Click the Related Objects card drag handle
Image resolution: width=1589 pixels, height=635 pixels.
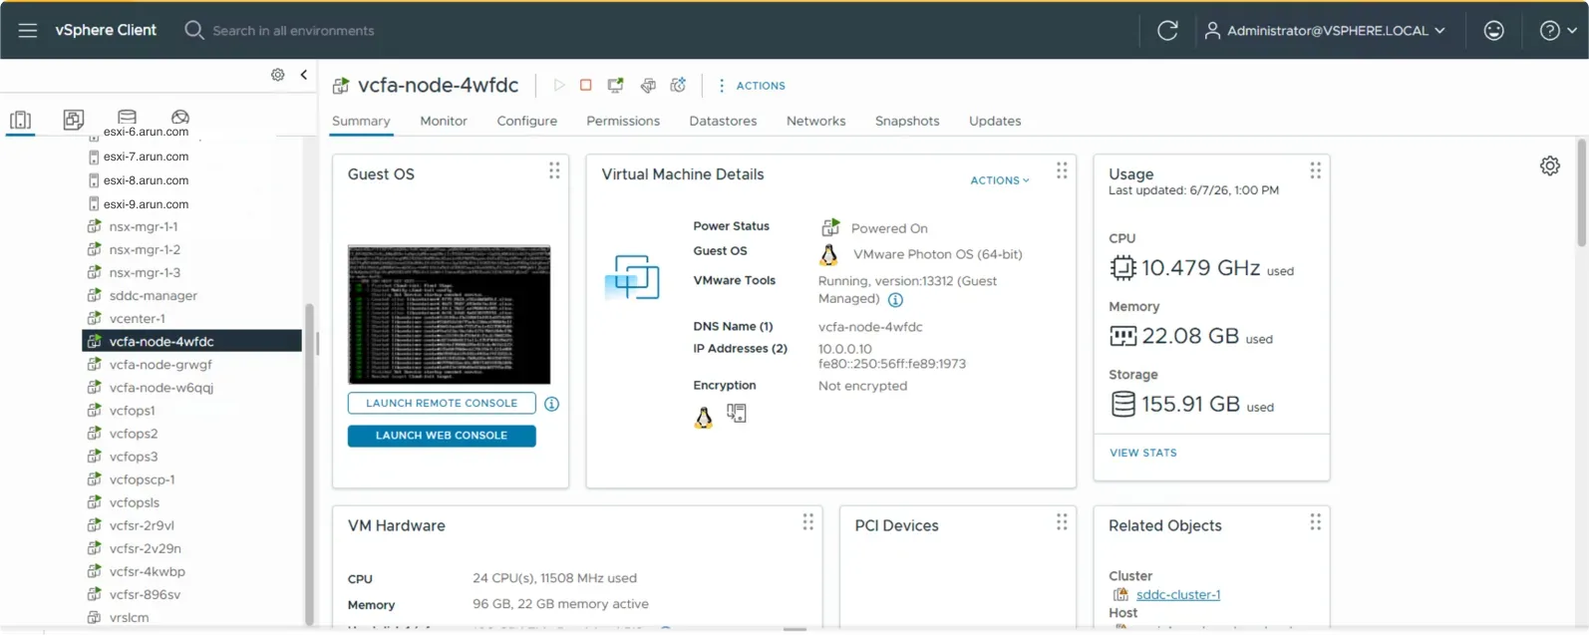tap(1316, 522)
